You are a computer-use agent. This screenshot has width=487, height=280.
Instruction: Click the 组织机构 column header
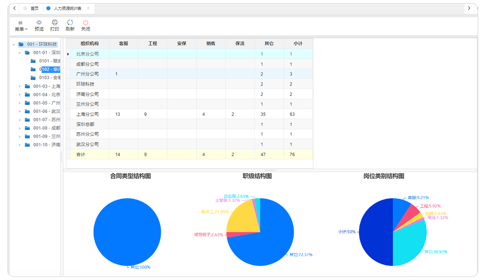[x=90, y=44]
